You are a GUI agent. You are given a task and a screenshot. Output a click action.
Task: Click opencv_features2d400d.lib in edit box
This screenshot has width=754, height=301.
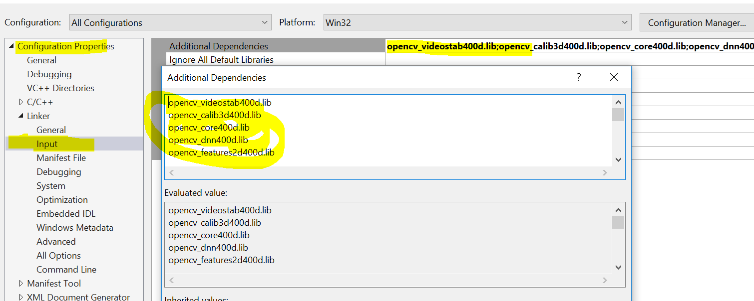[221, 152]
